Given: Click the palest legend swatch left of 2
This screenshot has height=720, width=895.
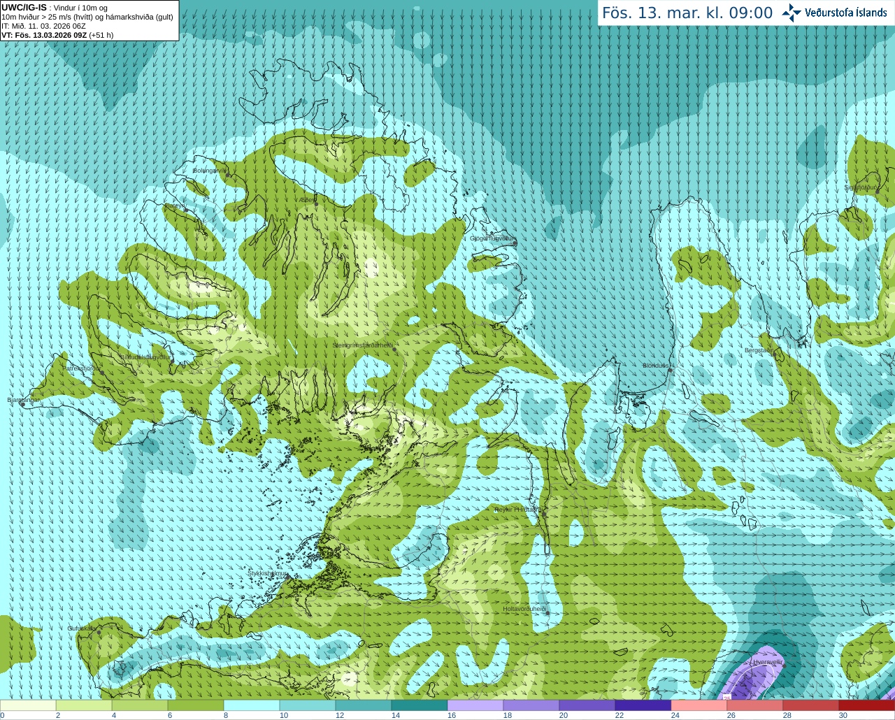Looking at the screenshot, I should [x=28, y=705].
